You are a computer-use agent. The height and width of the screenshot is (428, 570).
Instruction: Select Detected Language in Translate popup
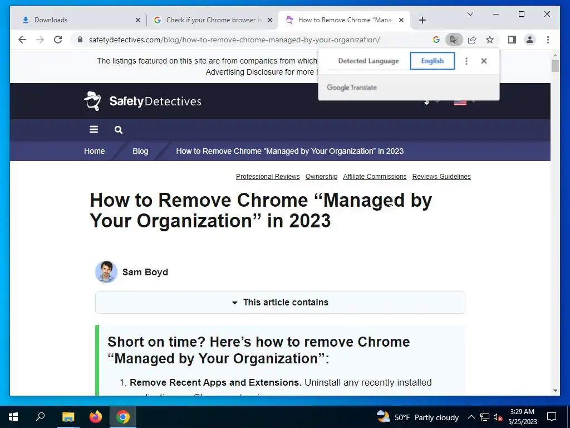(368, 61)
